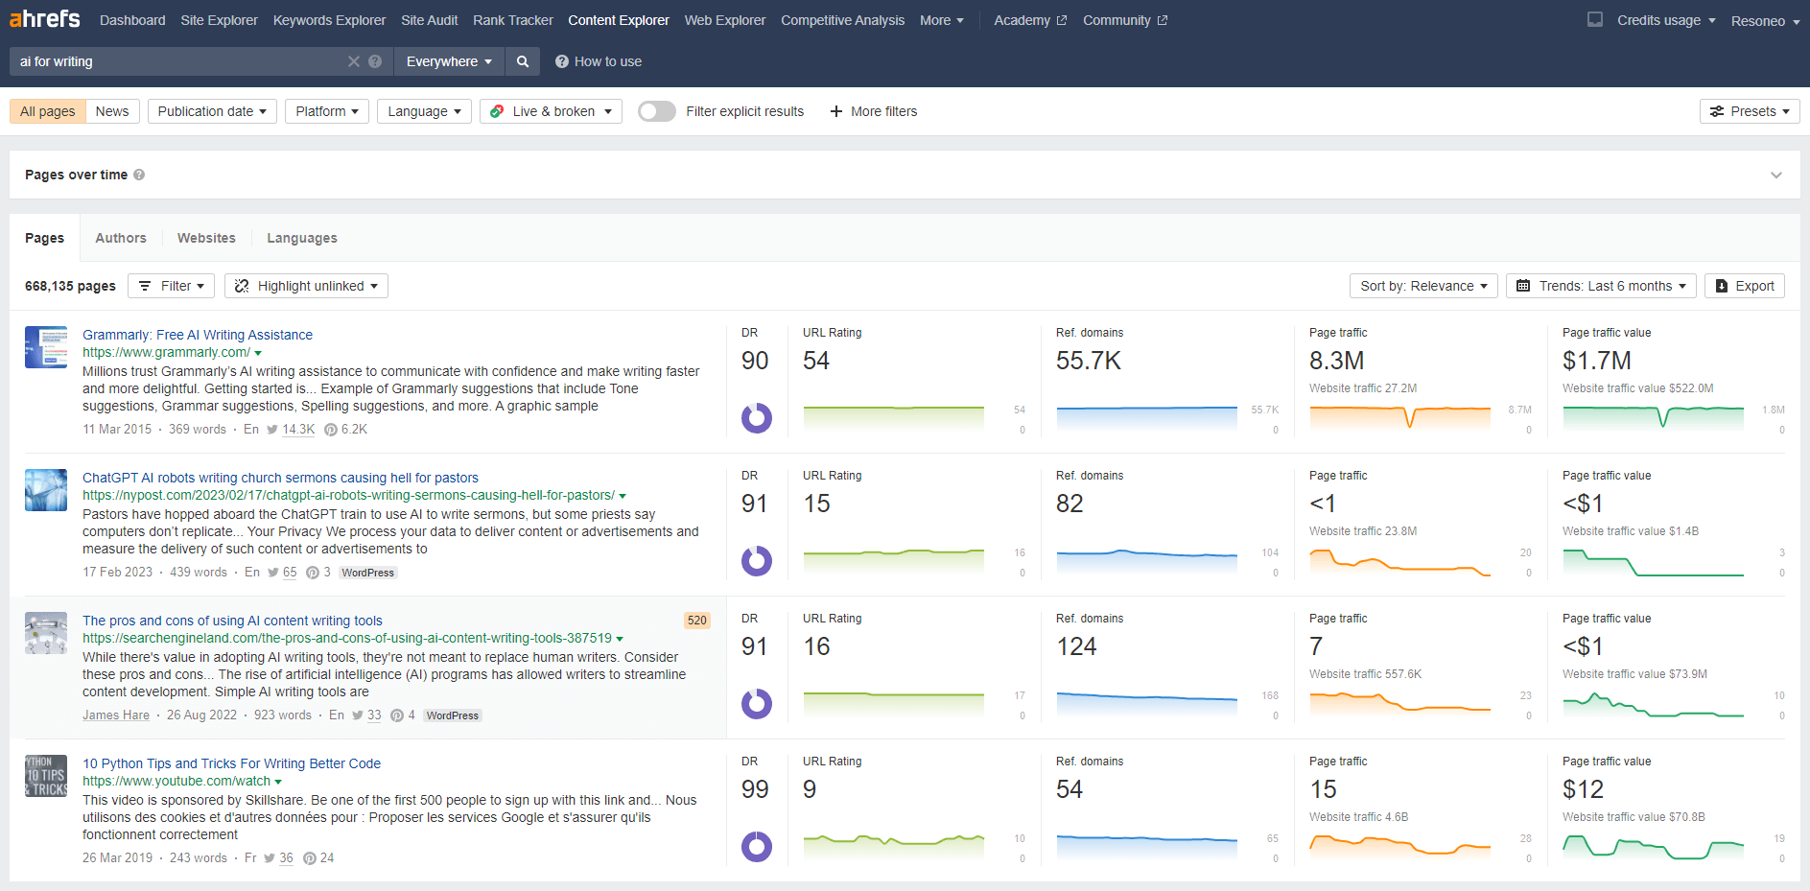This screenshot has height=891, width=1810.
Task: Click the help icon in search field
Action: 375,61
